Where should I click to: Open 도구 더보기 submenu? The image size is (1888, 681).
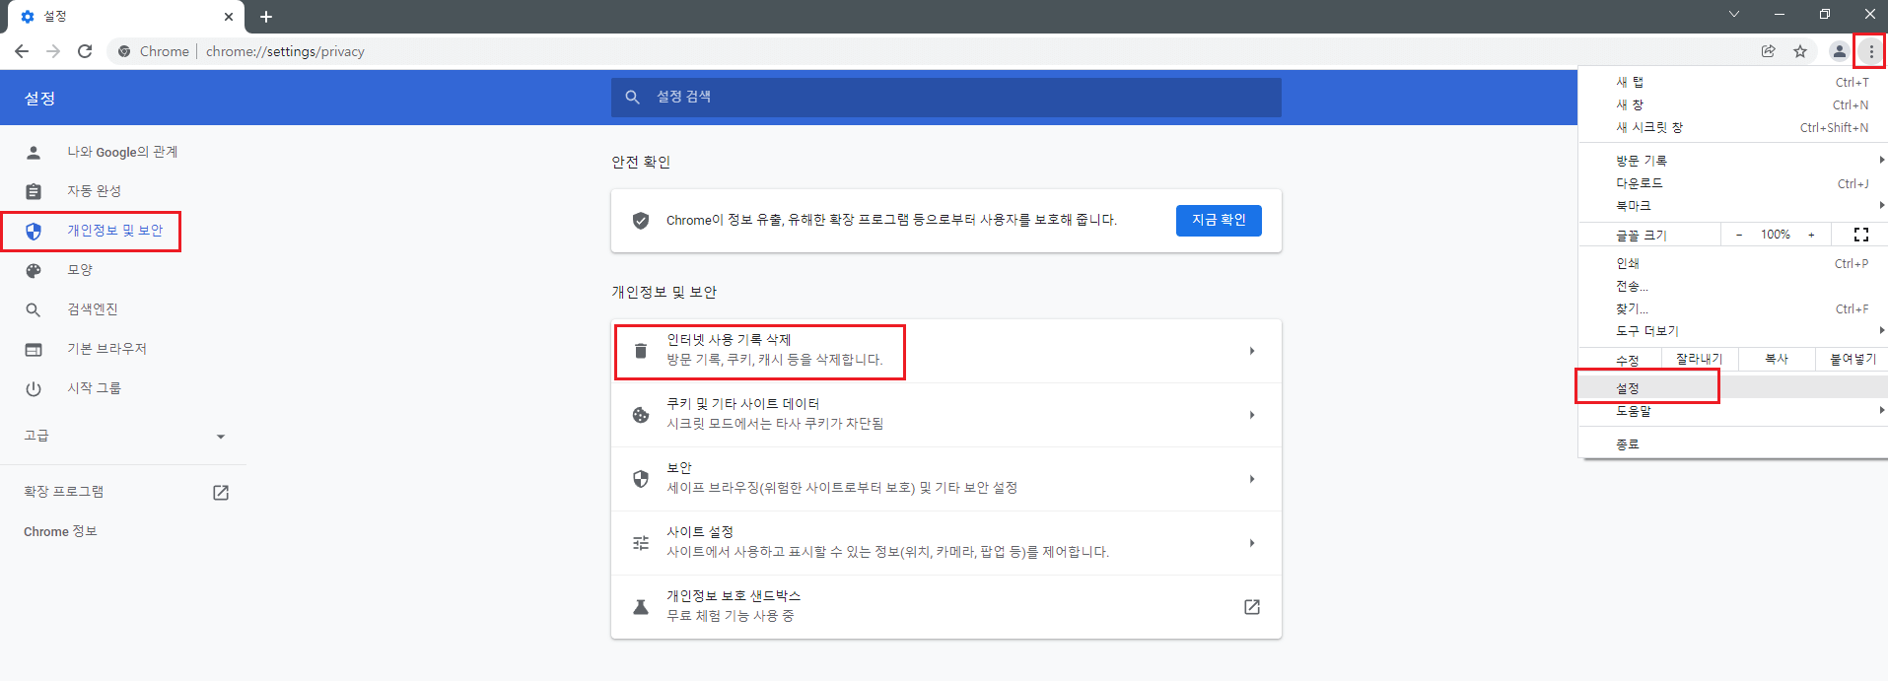pyautogui.click(x=1733, y=330)
